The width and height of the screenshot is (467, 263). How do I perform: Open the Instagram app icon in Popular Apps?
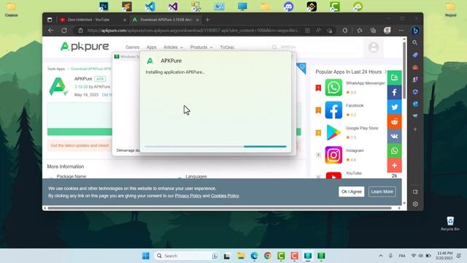(x=333, y=155)
